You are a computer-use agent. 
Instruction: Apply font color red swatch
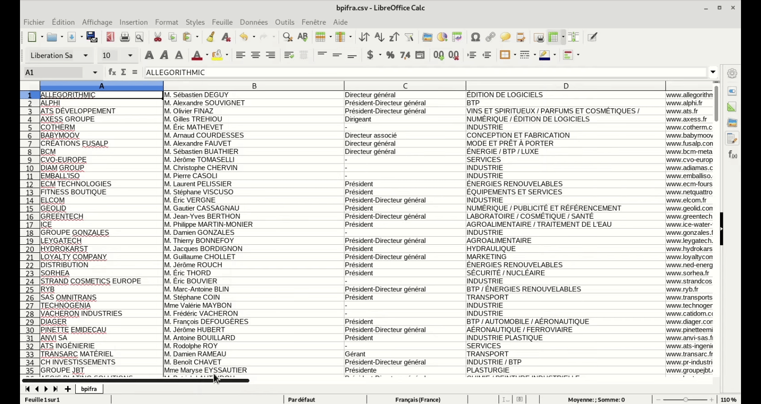[197, 55]
